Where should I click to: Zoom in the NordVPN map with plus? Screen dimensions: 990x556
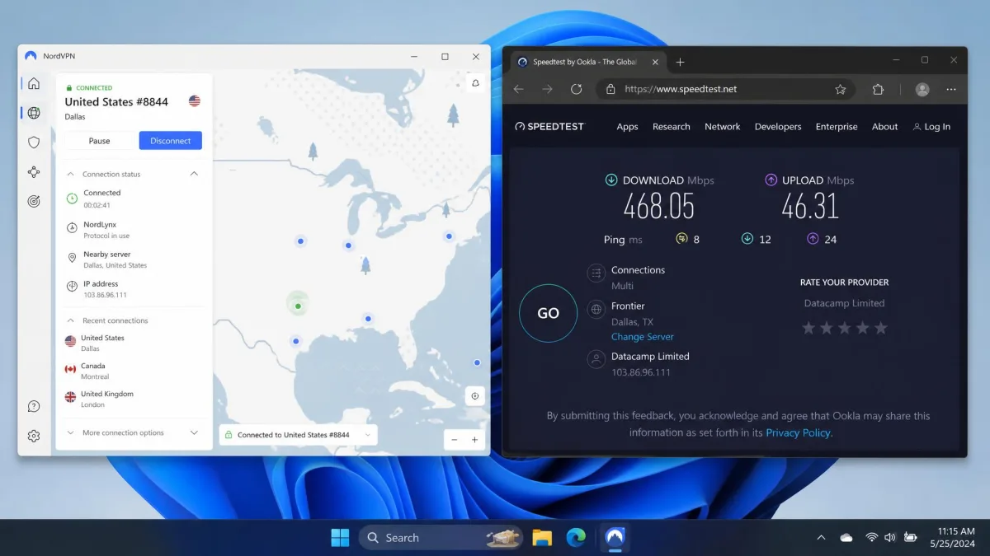(x=474, y=440)
